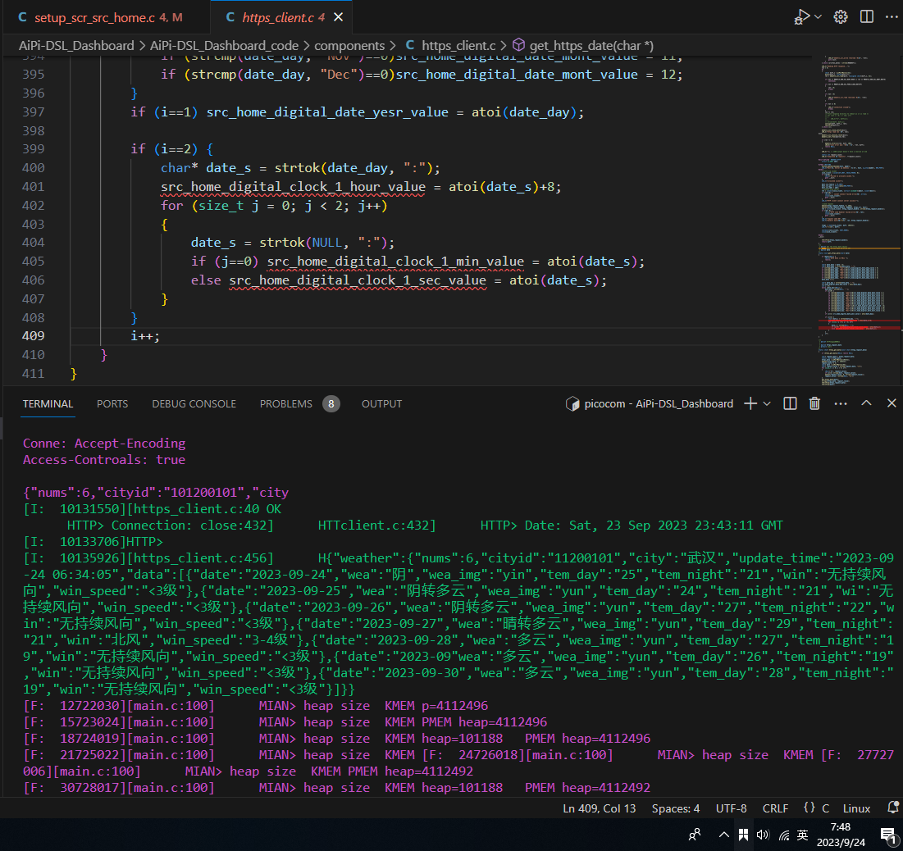Viewport: 903px width, 851px height.
Task: Maximize the panel with the up chevron
Action: 866,403
